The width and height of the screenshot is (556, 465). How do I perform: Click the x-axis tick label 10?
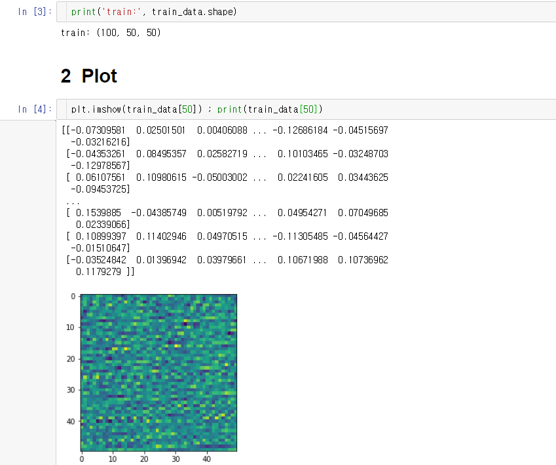113,458
